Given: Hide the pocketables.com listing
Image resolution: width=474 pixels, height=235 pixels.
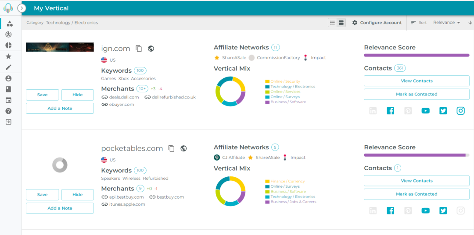Looking at the screenshot, I should click(77, 195).
